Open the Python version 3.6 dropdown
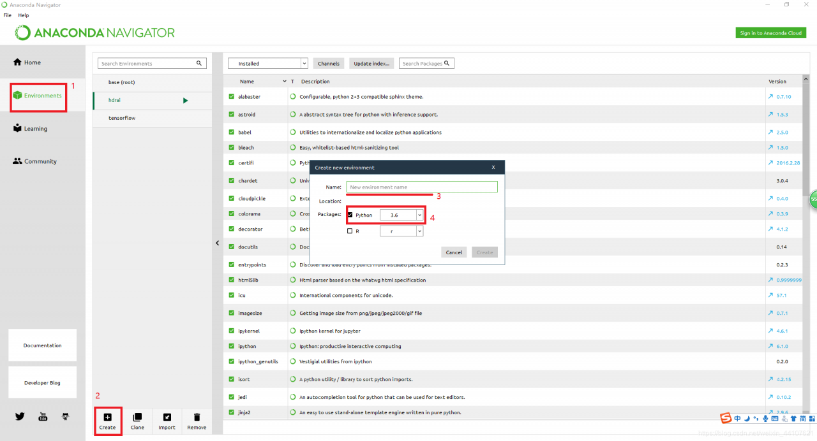 point(401,215)
